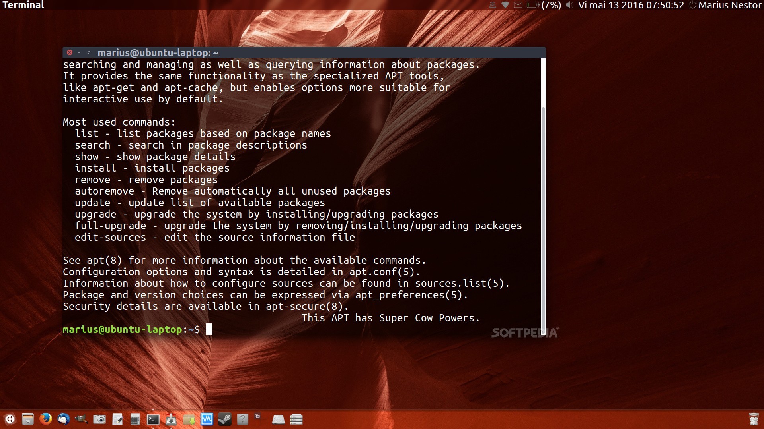Click the 'It provides the same functionality' line
Screen dimensions: 764x429
coord(253,76)
